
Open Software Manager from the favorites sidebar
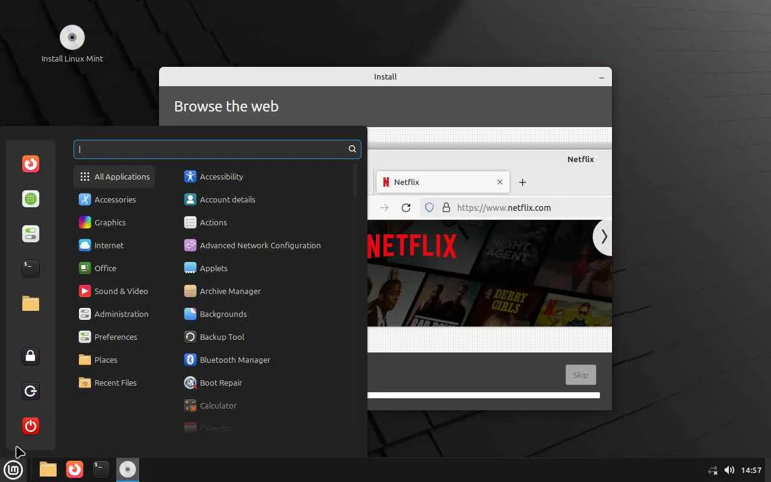[x=31, y=199]
